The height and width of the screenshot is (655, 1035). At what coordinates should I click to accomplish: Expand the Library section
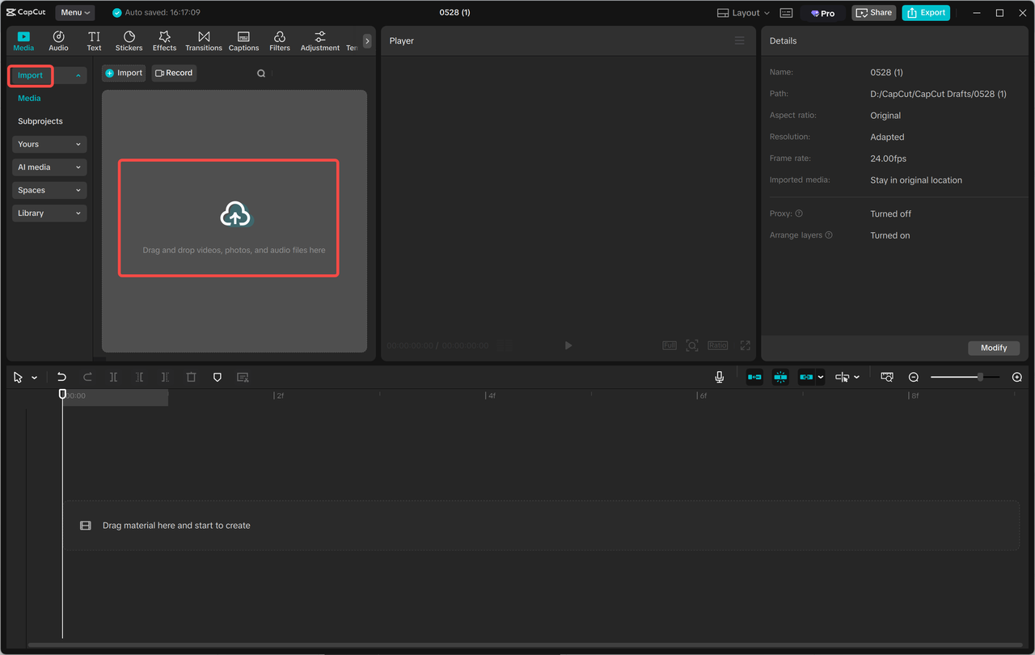pyautogui.click(x=49, y=213)
